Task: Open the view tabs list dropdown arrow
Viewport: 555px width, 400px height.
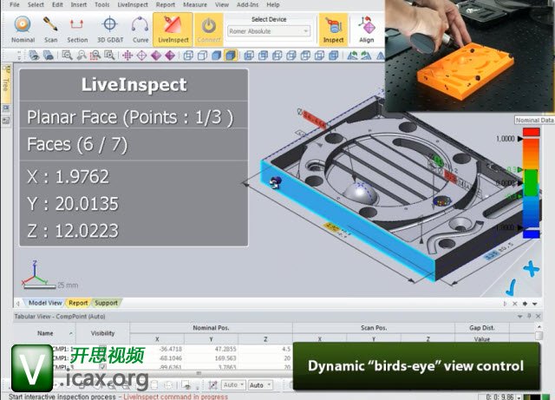Action: 535,304
